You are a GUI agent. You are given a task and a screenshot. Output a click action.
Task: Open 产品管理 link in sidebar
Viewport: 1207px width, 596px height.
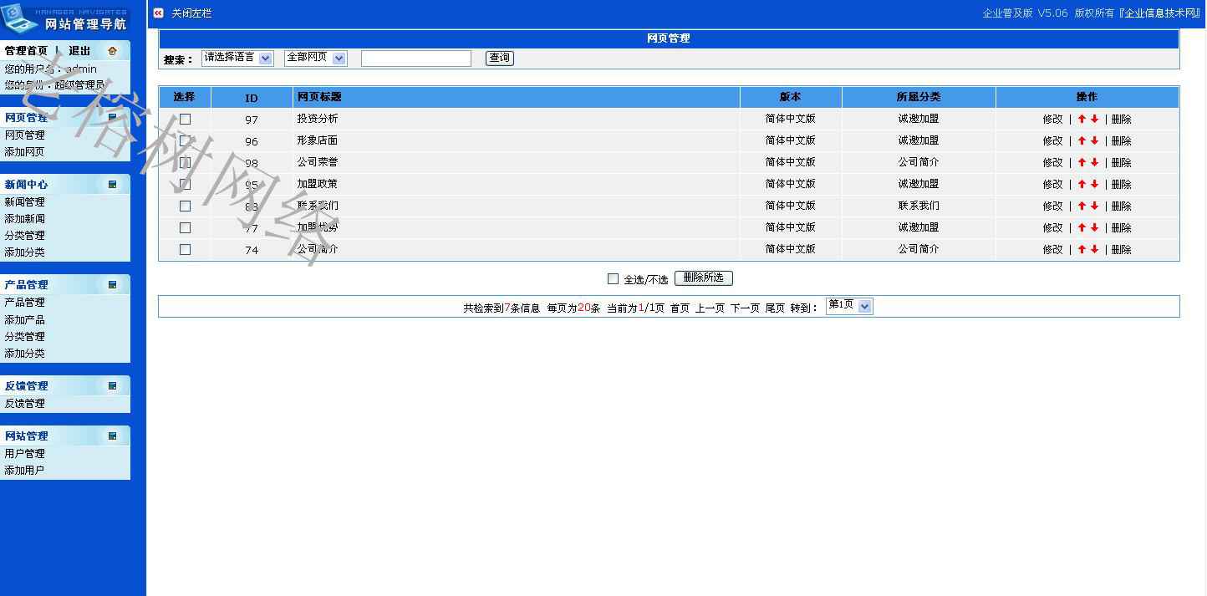click(24, 302)
